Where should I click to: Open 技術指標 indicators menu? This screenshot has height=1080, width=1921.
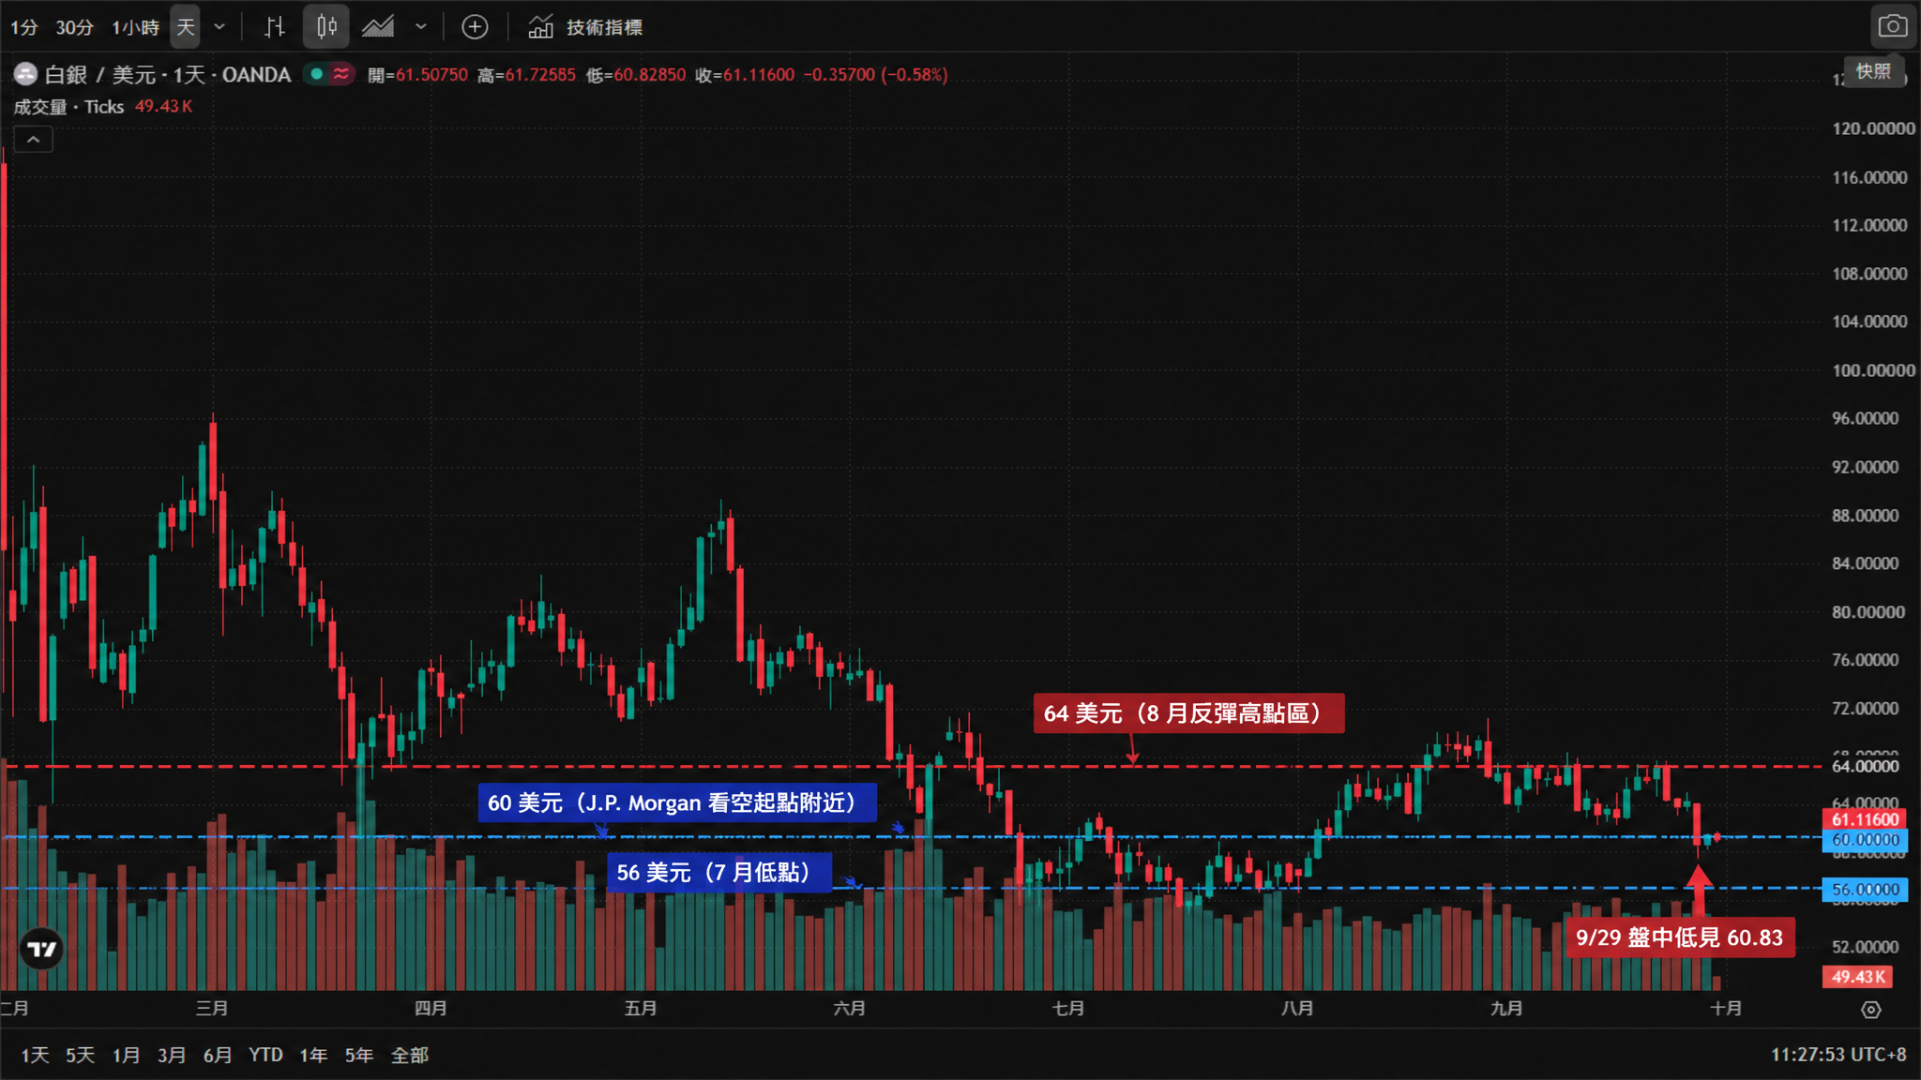click(585, 27)
